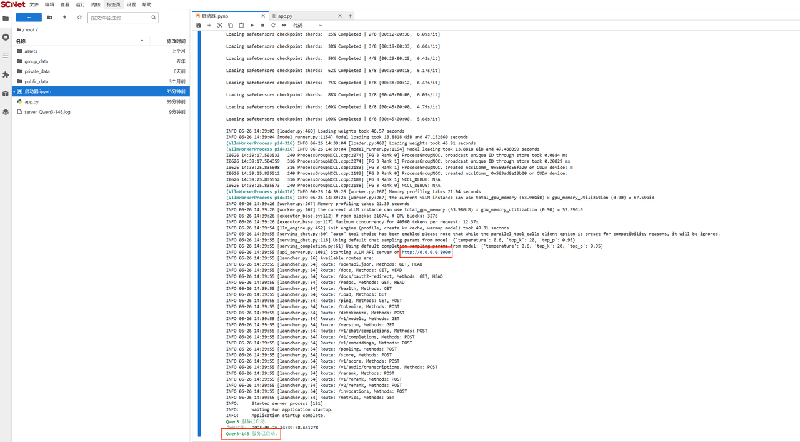Open the running terminals and kernels sidebar
The width and height of the screenshot is (800, 442).
coord(6,37)
